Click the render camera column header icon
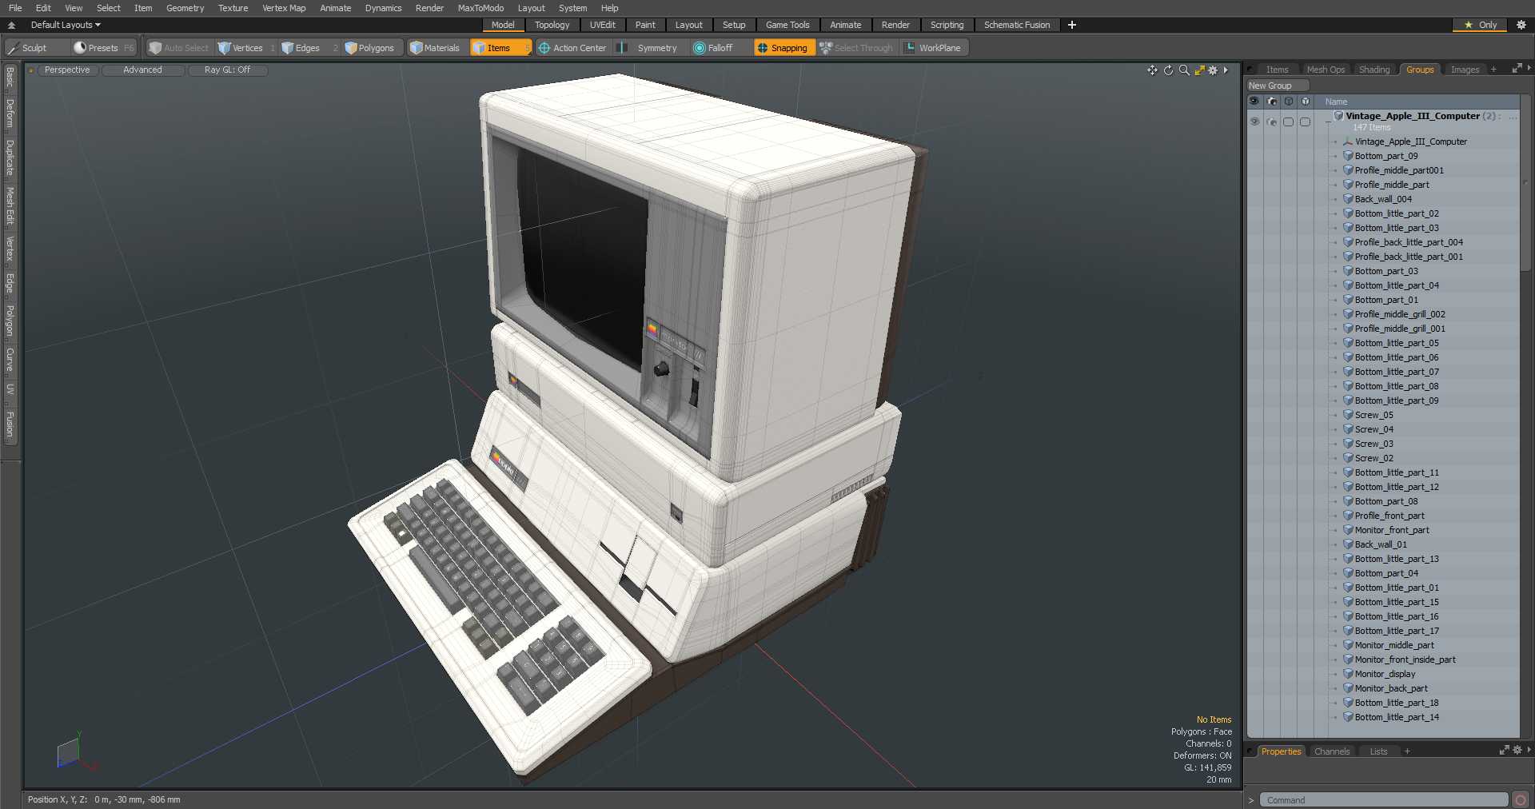 [1272, 102]
